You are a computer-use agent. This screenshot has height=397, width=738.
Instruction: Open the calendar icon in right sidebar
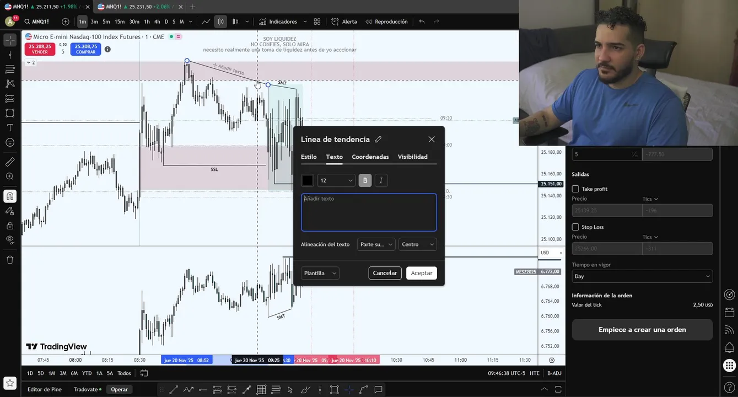click(x=729, y=312)
